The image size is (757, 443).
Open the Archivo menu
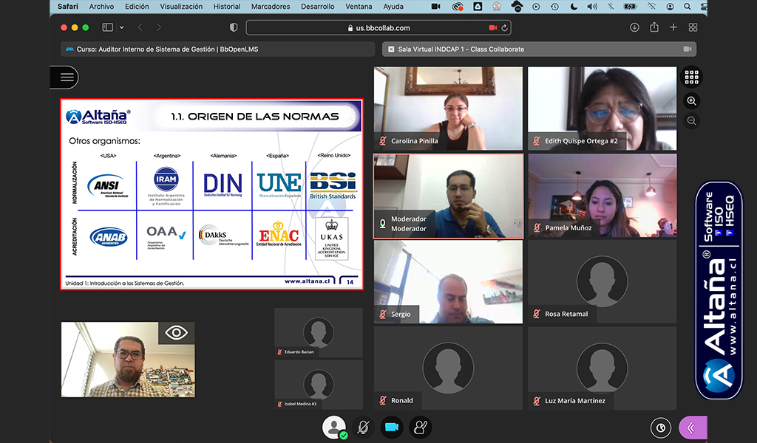tap(101, 6)
